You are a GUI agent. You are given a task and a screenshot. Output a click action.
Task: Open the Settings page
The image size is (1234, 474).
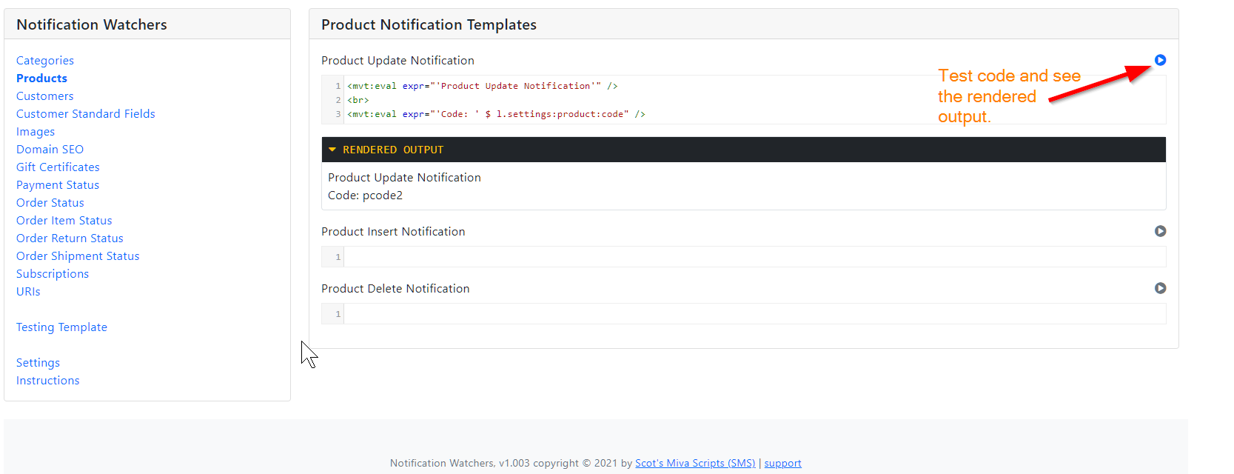coord(38,363)
